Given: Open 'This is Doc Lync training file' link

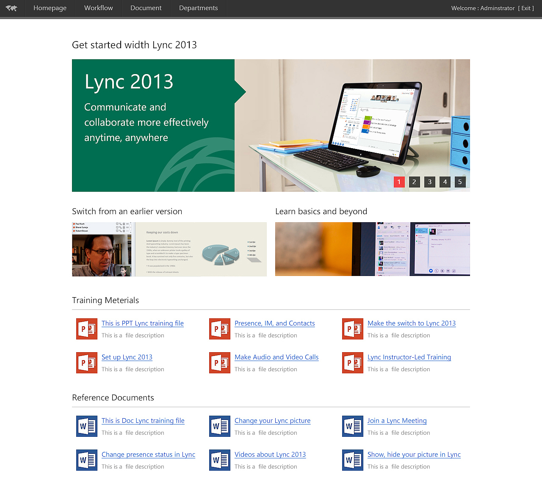Looking at the screenshot, I should click(143, 421).
